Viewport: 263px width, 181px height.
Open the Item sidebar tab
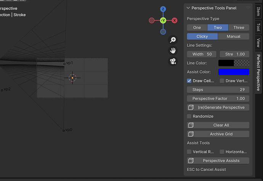pos(258,11)
